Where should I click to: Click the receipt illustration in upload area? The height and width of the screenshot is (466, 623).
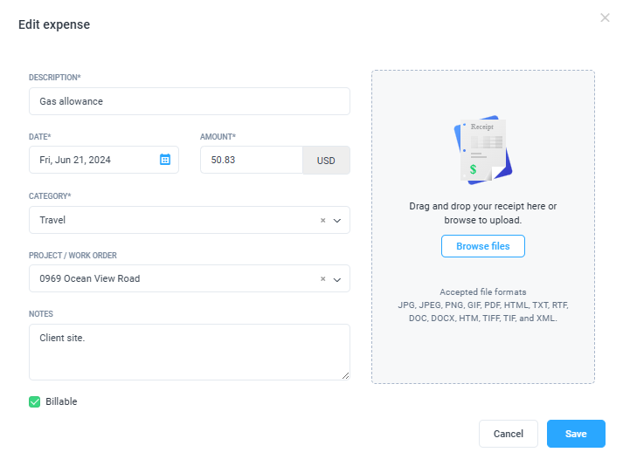point(482,150)
